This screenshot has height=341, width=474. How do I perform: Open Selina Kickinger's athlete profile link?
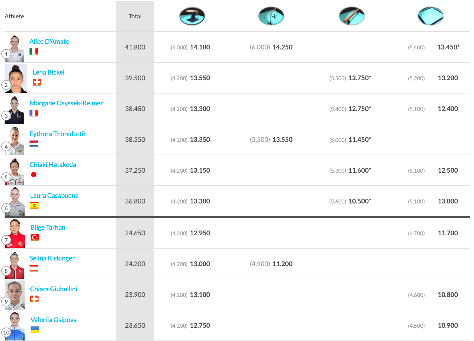pyautogui.click(x=52, y=258)
